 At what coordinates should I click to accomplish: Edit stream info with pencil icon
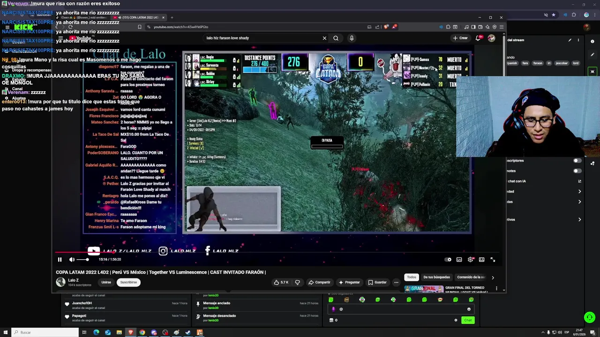[570, 40]
